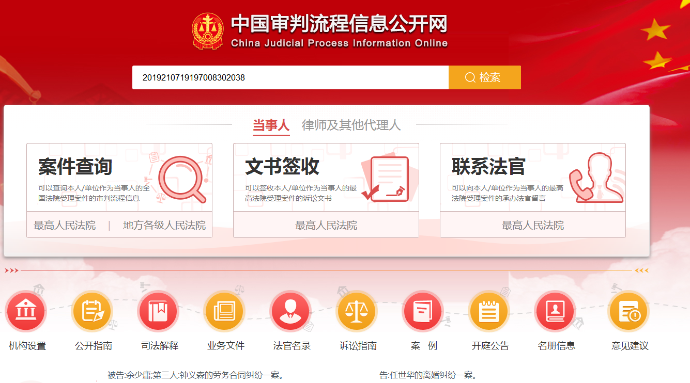Click the 法官名录 label
Screen dimensions: 690x383
[292, 346]
